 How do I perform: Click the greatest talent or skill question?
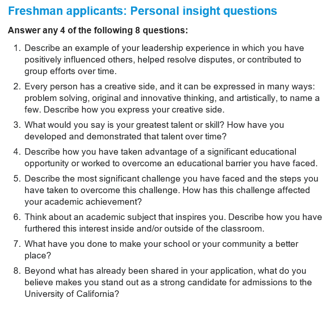pos(154,131)
